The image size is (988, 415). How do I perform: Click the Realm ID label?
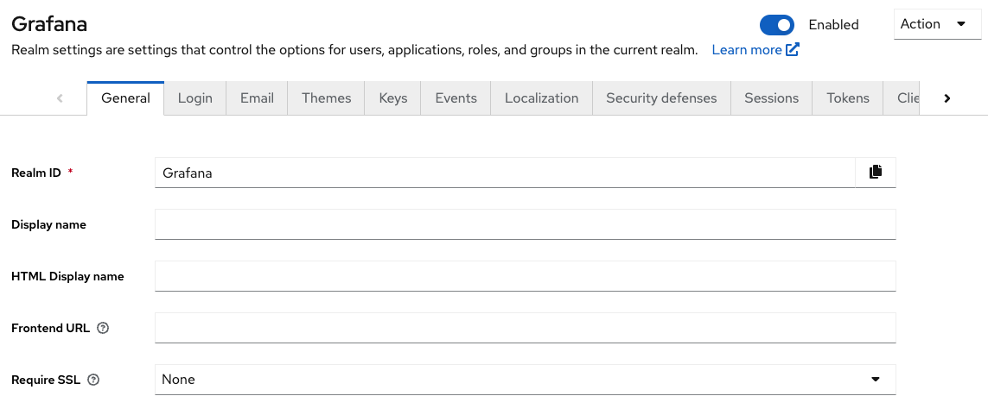(x=36, y=173)
